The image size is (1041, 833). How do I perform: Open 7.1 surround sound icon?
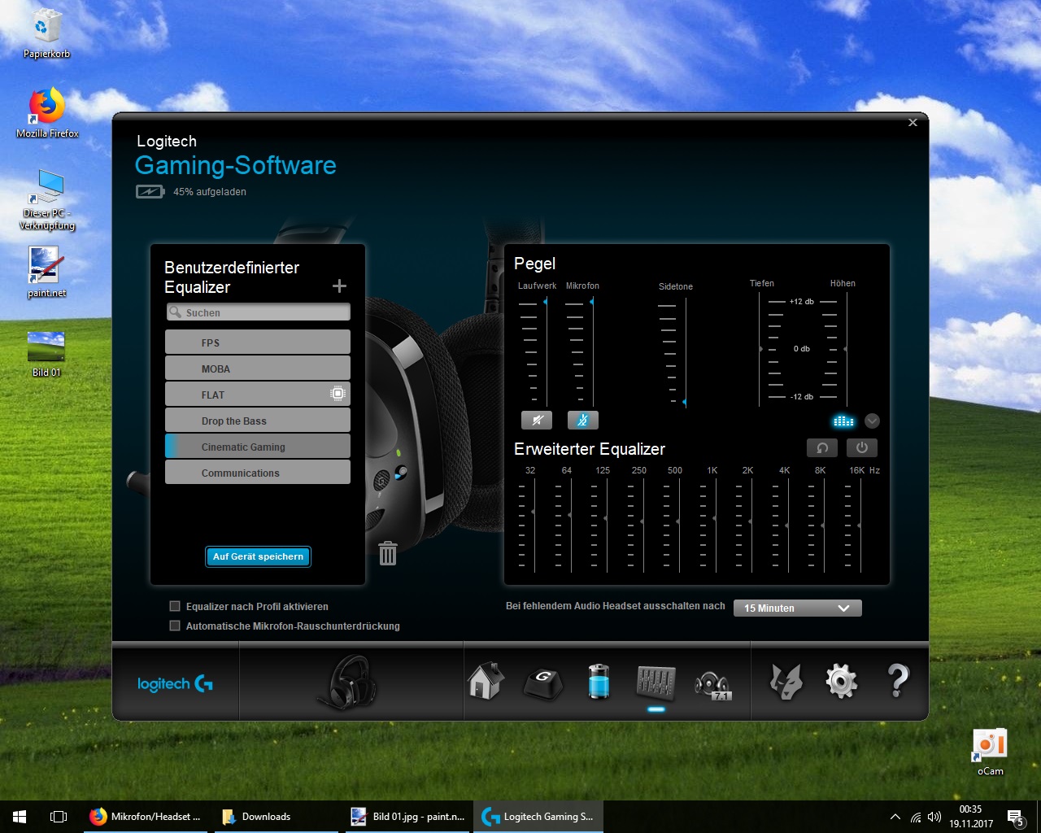coord(713,685)
